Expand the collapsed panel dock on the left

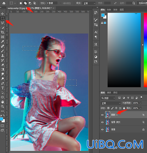97,7
